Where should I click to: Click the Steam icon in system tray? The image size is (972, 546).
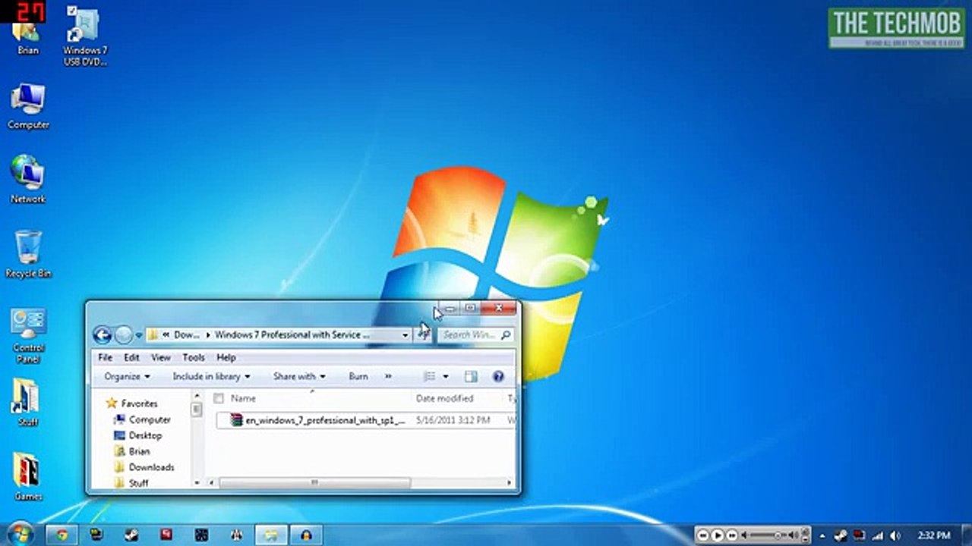[841, 535]
